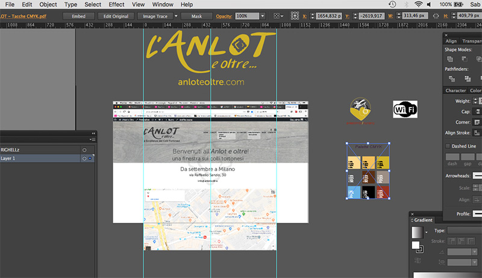Click the reference point grid icon

(295, 16)
